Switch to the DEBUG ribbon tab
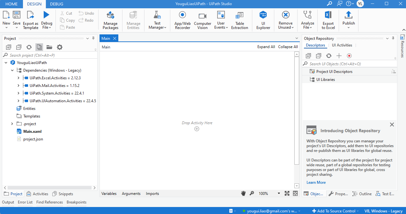The height and width of the screenshot is (214, 406). coord(56,4)
